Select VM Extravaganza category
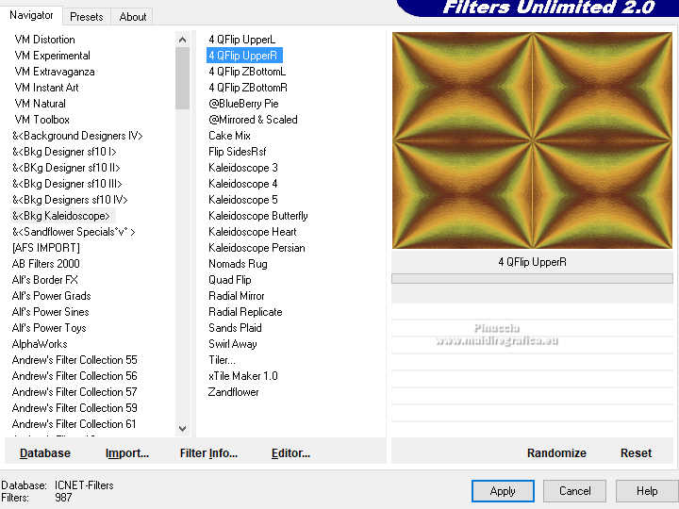This screenshot has width=679, height=509. click(55, 72)
